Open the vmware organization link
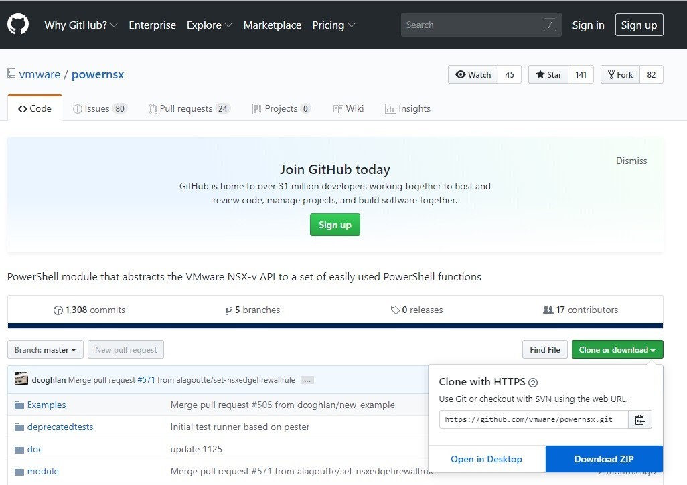 40,74
